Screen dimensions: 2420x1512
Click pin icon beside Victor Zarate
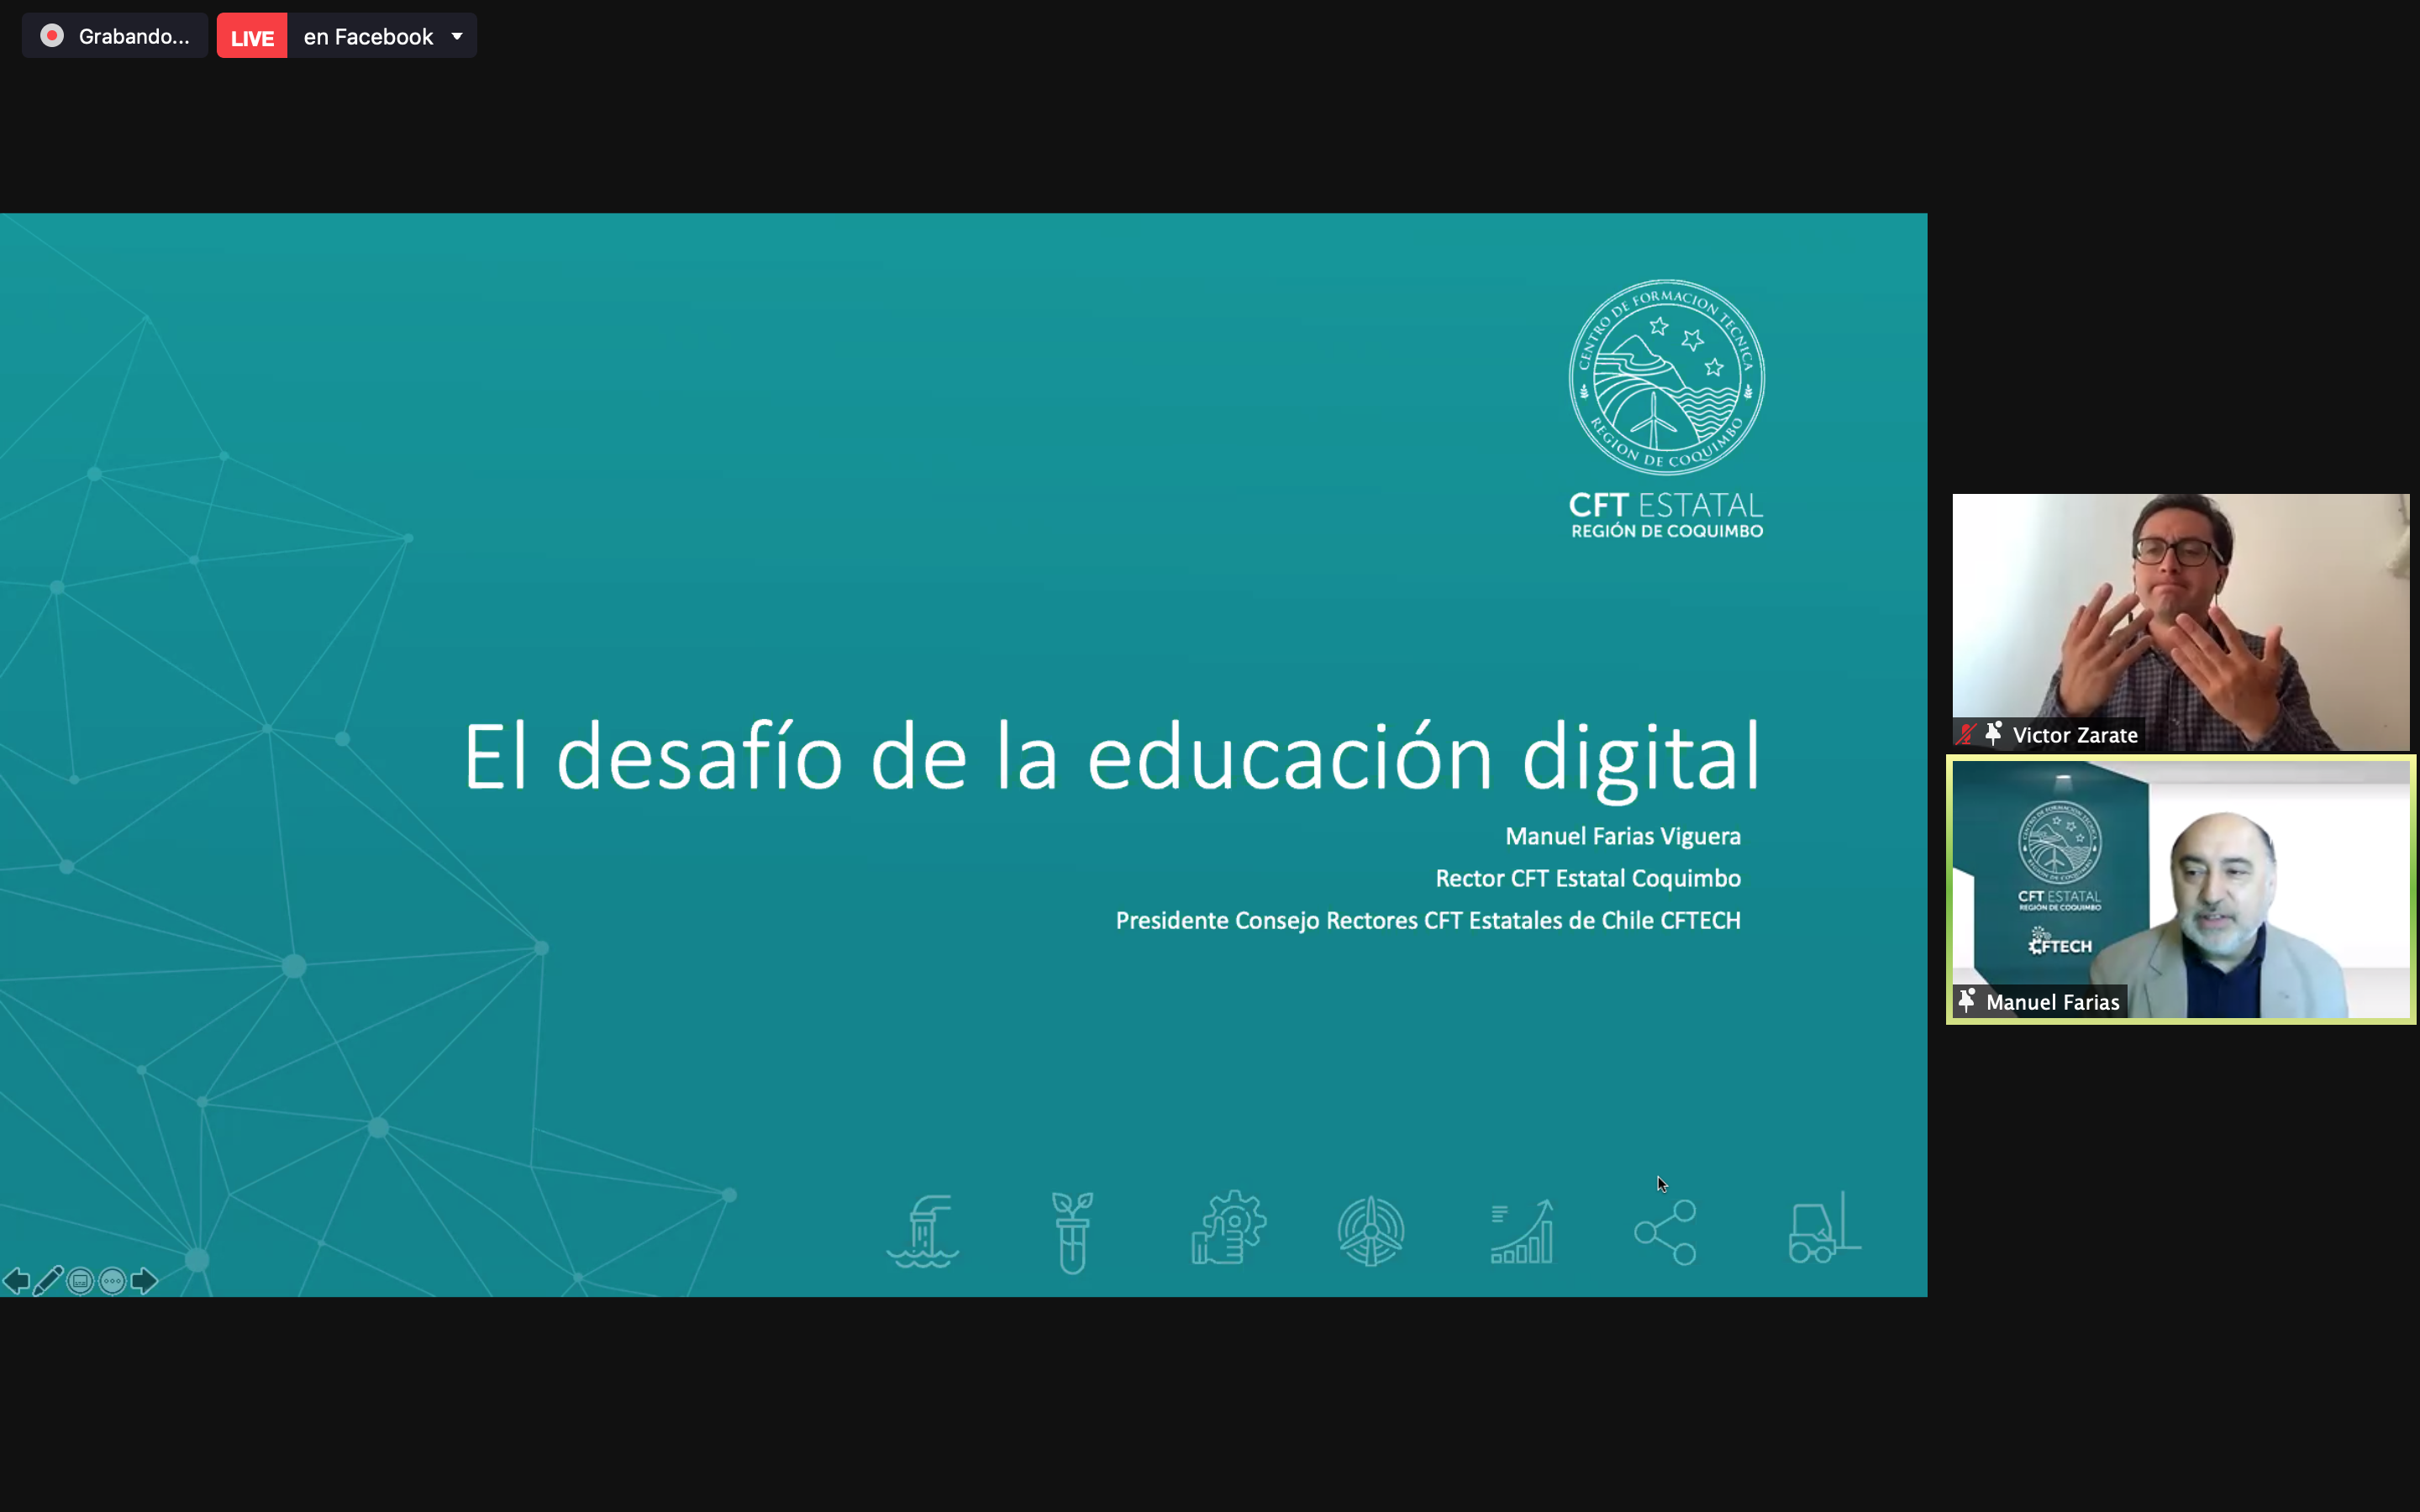tap(1993, 734)
